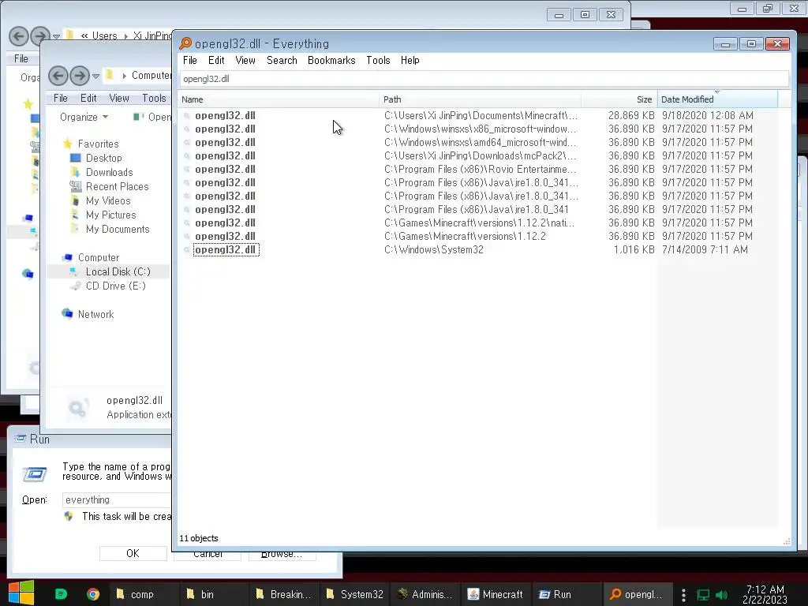The height and width of the screenshot is (606, 808).
Task: Switch to the comp folder taskbar button
Action: tap(144, 594)
